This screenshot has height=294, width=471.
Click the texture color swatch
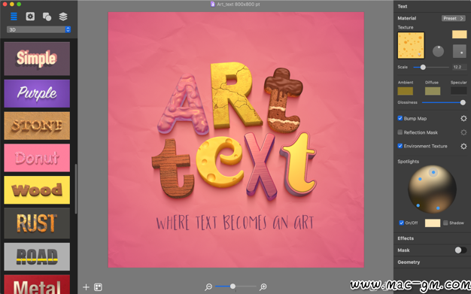[459, 35]
